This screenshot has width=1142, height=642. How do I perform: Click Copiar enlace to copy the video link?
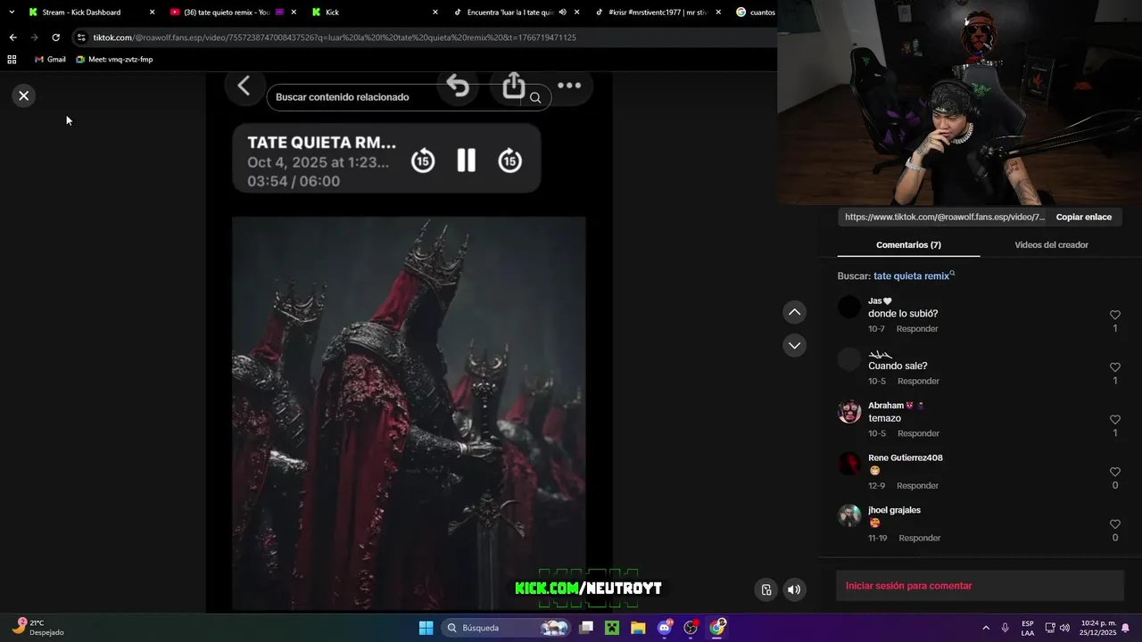pos(1084,217)
